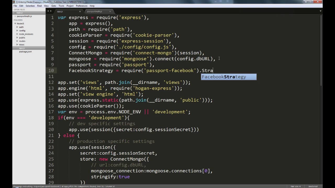
Task: Click the vertical scrollbar in the editor
Action: coord(321,52)
